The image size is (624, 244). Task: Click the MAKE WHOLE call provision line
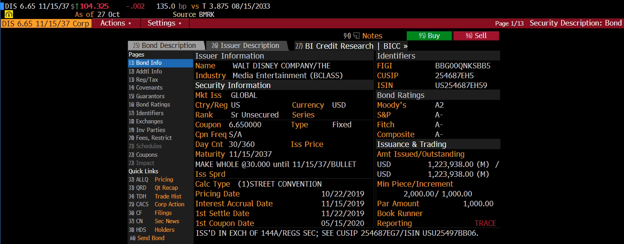tap(276, 164)
